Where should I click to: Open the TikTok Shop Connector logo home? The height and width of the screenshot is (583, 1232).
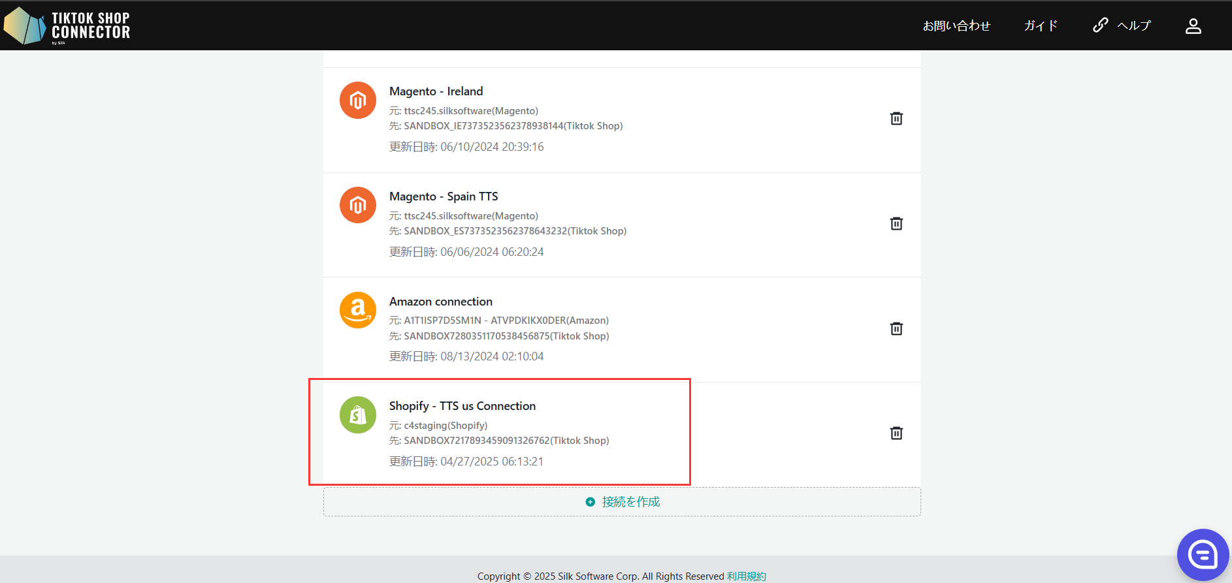tap(67, 25)
